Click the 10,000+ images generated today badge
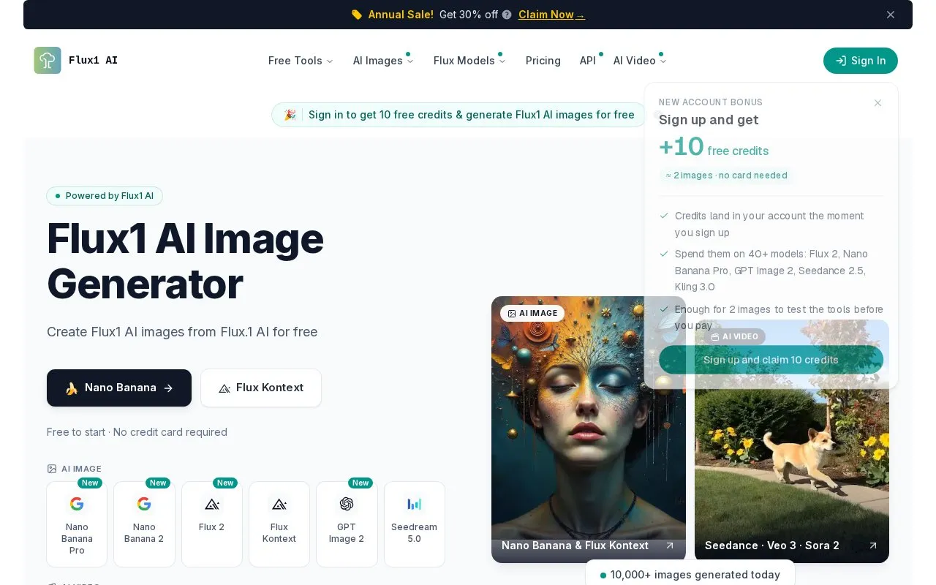 coord(690,575)
